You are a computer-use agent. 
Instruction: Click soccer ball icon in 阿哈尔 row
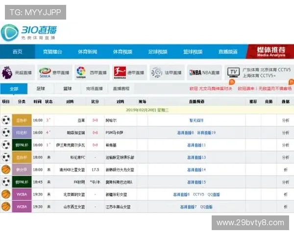click(6, 120)
